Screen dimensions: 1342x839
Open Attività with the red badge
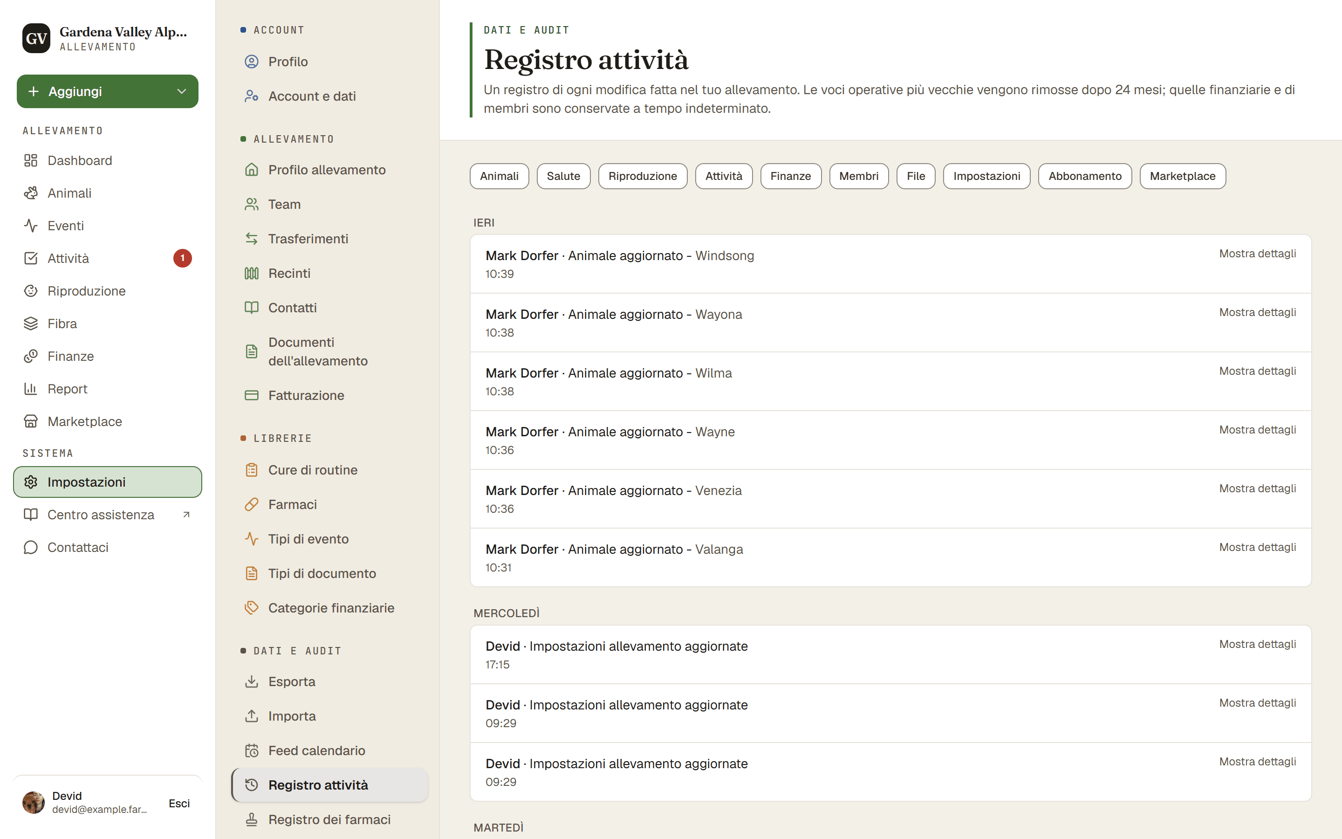pyautogui.click(x=108, y=259)
